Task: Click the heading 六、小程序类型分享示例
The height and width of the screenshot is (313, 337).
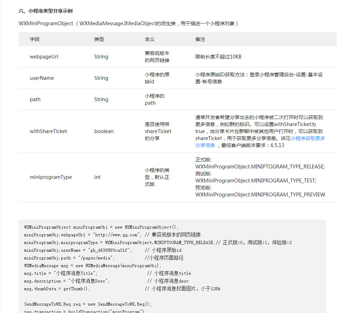Action: (46, 11)
